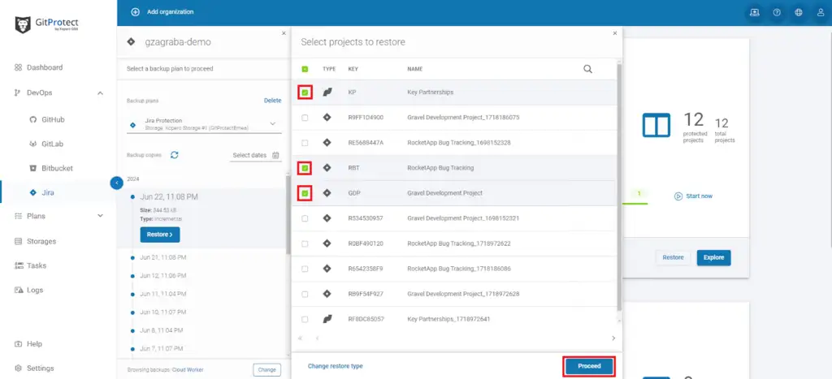Click the Restore button beside Explore

[x=673, y=257]
